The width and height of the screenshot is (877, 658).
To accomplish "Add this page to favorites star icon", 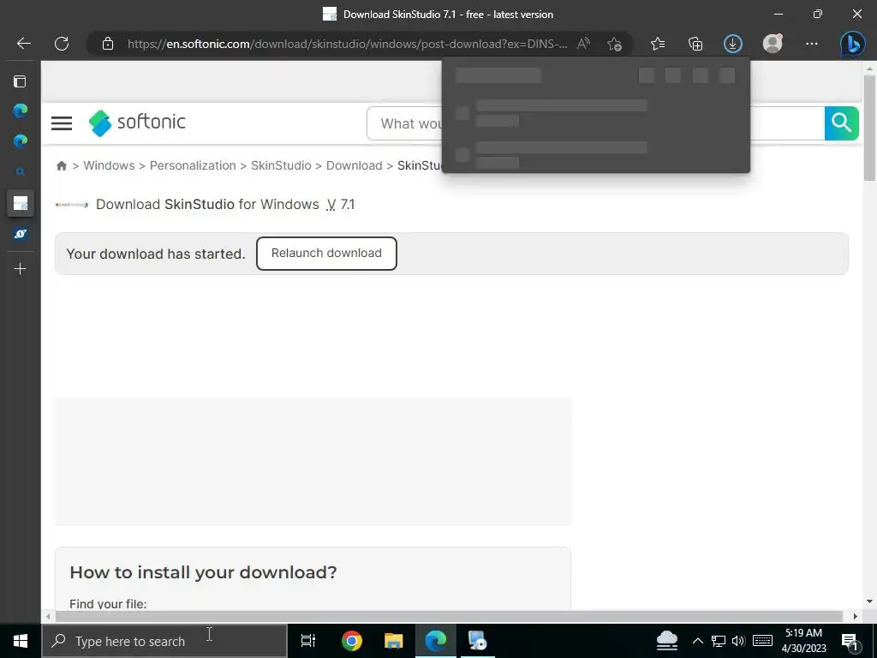I will [x=614, y=44].
